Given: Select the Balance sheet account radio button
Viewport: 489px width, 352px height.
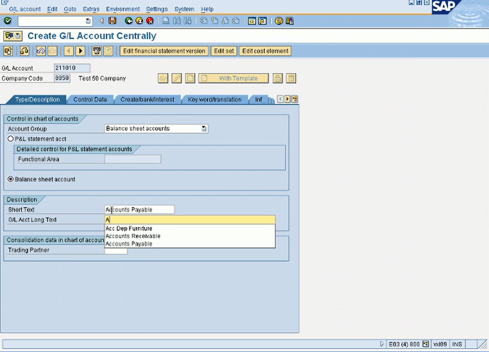Looking at the screenshot, I should 11,179.
